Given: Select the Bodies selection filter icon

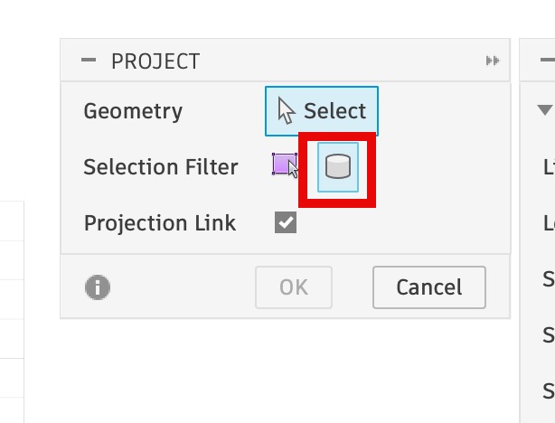Looking at the screenshot, I should coord(337,167).
